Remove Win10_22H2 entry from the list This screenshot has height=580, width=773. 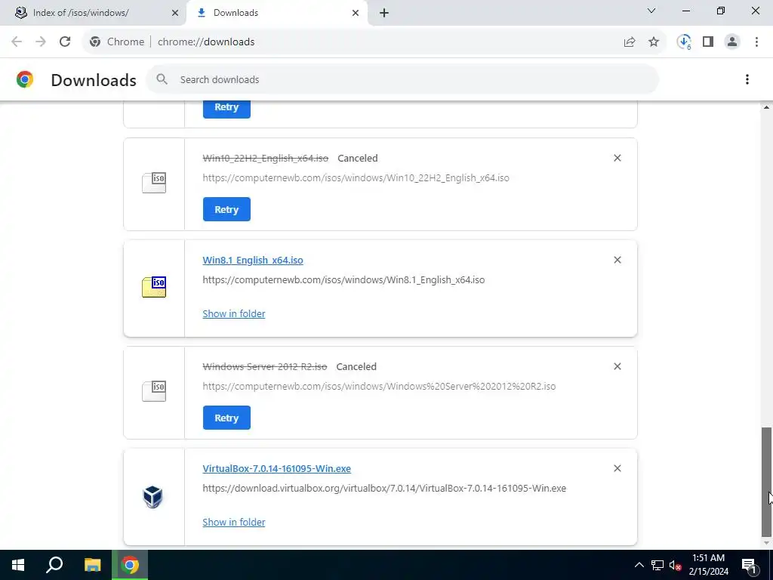pos(617,158)
